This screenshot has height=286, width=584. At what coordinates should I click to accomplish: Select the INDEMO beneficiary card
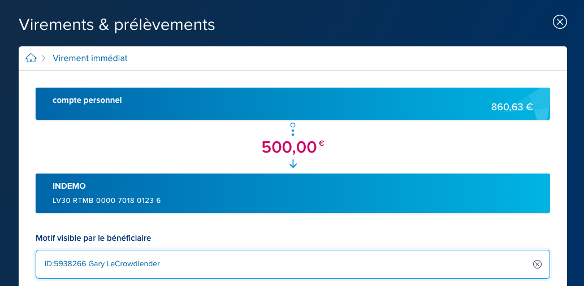[x=293, y=193]
